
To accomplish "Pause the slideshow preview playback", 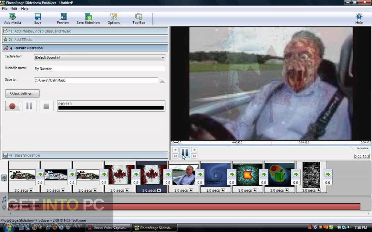I will 185,153.
